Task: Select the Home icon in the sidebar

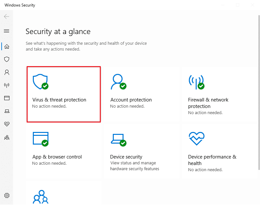Action: click(7, 46)
